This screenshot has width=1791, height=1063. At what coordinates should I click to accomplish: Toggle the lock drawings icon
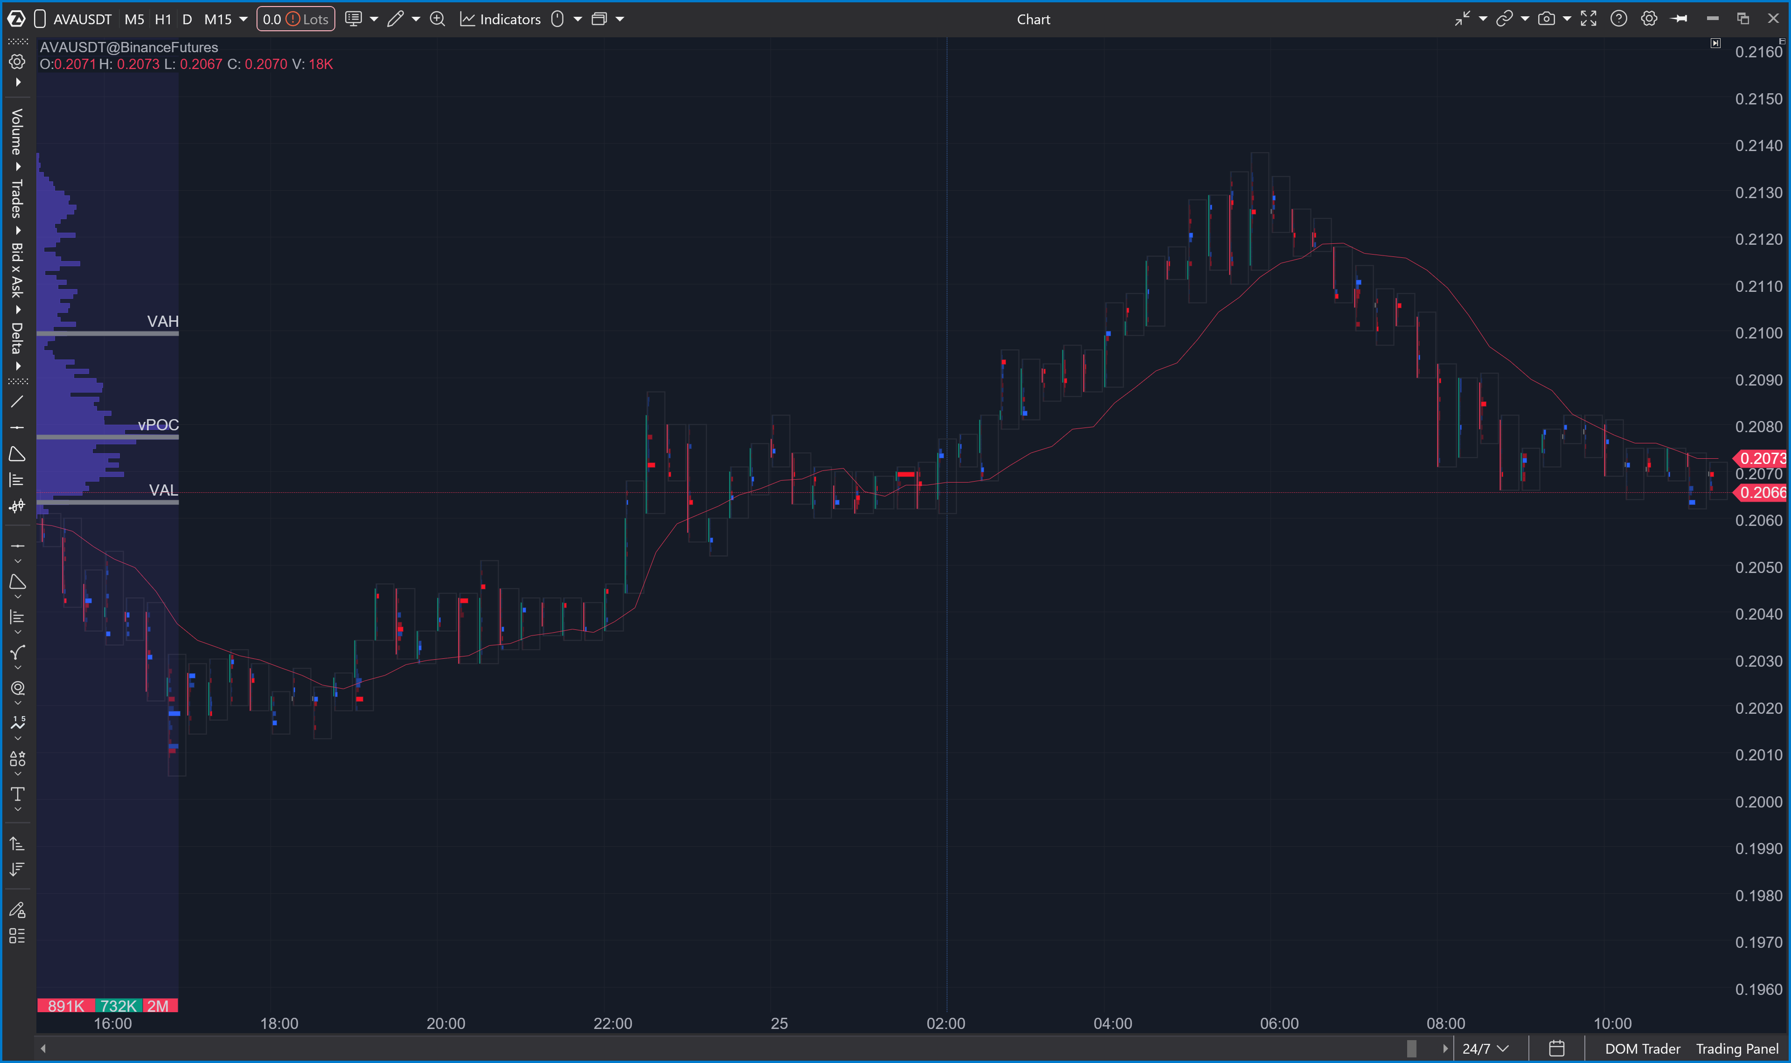click(x=17, y=910)
